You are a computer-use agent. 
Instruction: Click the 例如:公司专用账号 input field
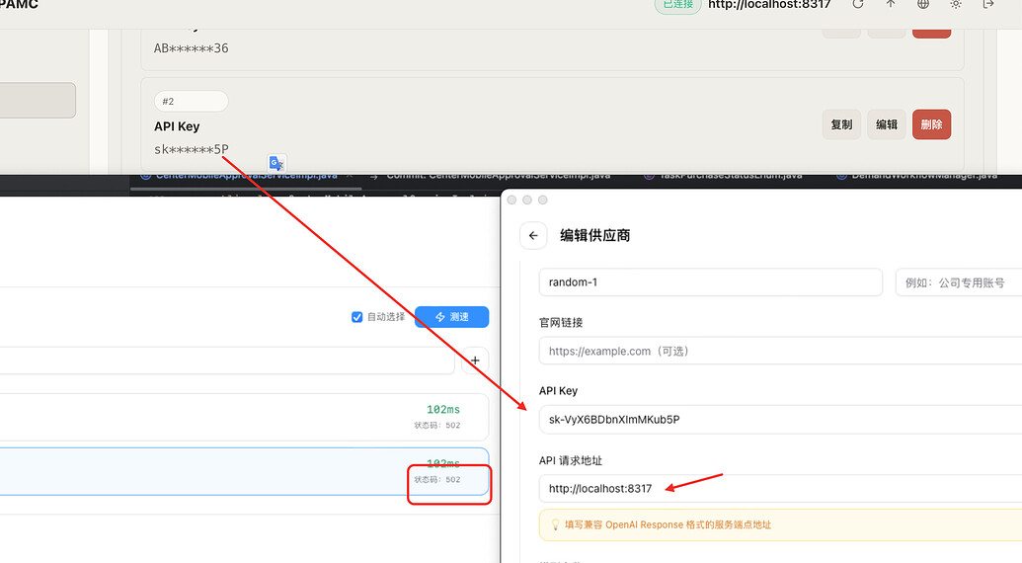pyautogui.click(x=959, y=282)
